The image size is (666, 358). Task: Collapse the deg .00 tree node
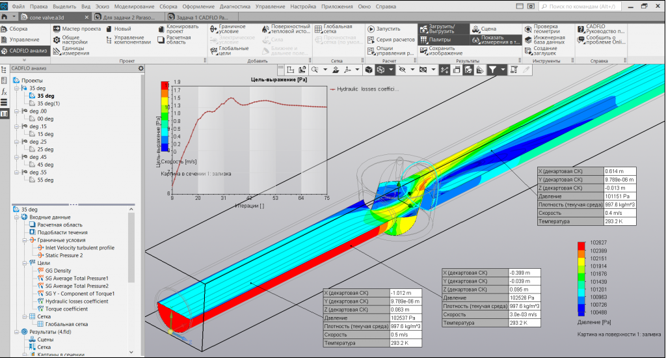tap(16, 111)
